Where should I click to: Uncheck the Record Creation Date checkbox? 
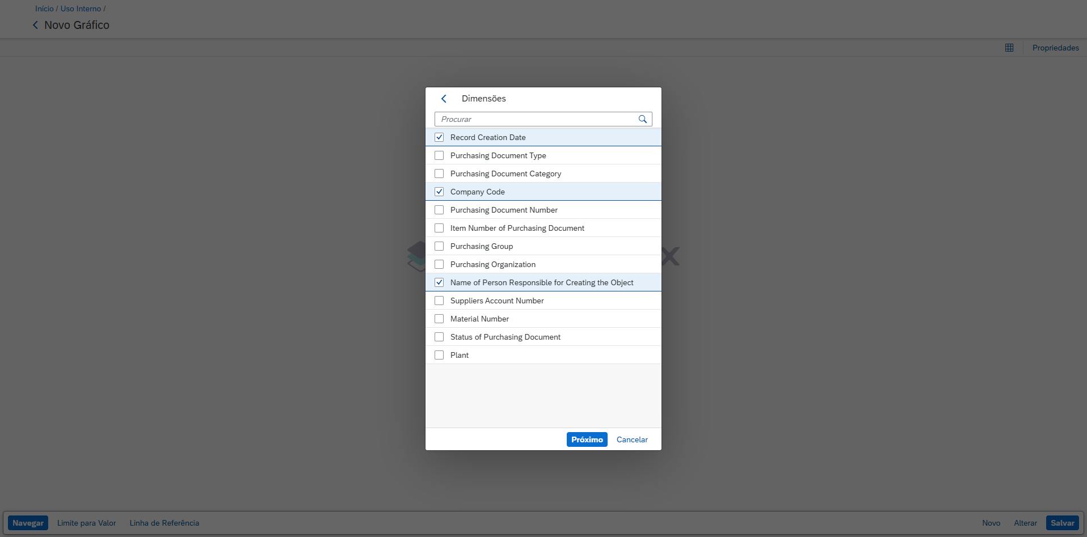click(439, 137)
